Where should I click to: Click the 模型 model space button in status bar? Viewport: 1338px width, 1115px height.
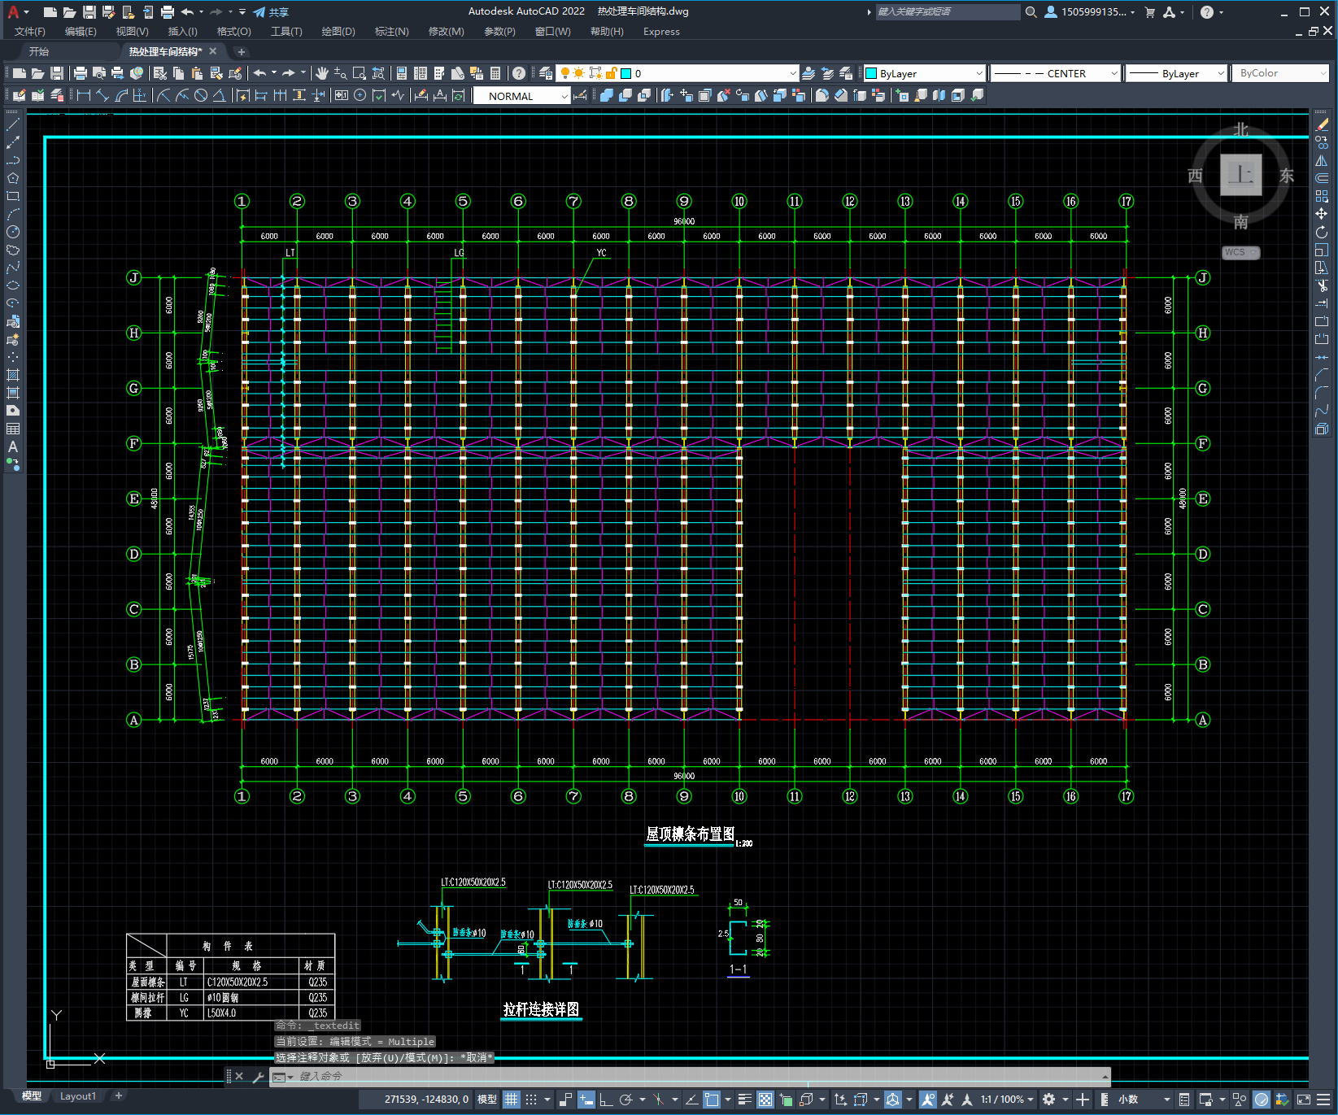click(487, 1100)
